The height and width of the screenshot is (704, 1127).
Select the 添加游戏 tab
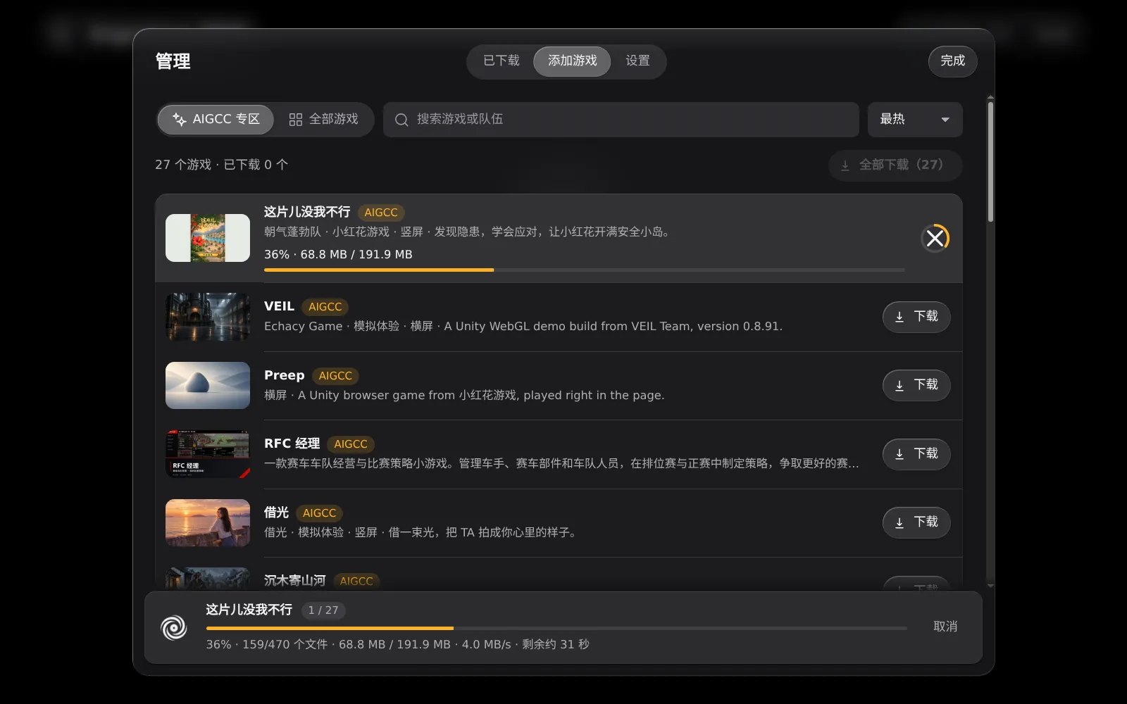point(572,61)
